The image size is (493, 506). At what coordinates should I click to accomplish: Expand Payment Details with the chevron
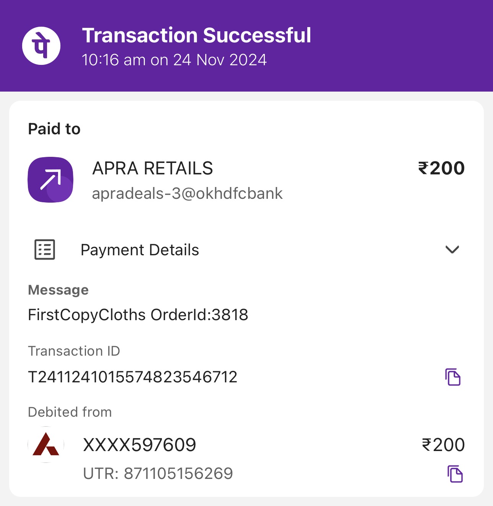(452, 250)
